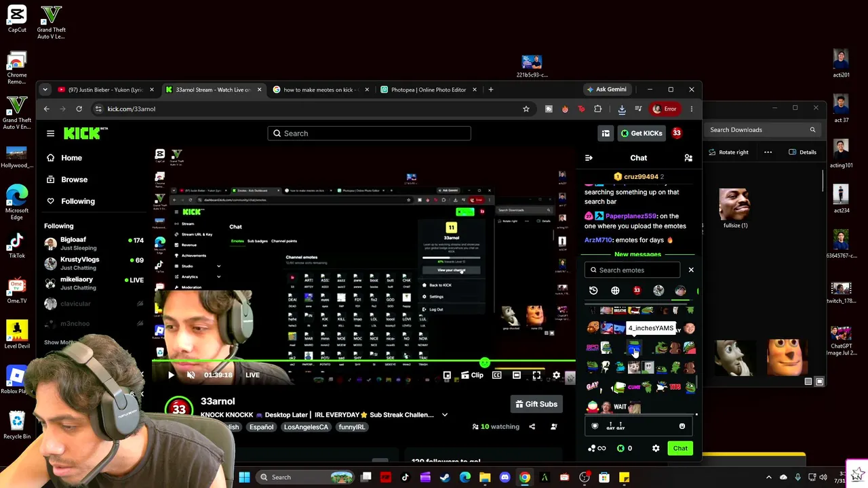The width and height of the screenshot is (868, 488).
Task: Jump to LIVE in the stream
Action: pyautogui.click(x=252, y=375)
